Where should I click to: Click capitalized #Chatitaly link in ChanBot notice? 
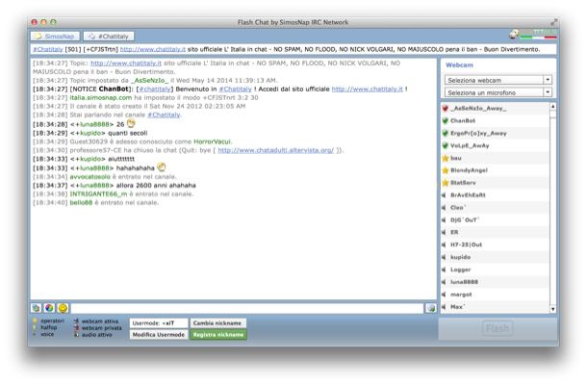click(x=235, y=89)
